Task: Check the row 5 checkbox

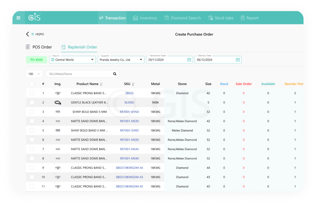Action: pyautogui.click(x=32, y=130)
